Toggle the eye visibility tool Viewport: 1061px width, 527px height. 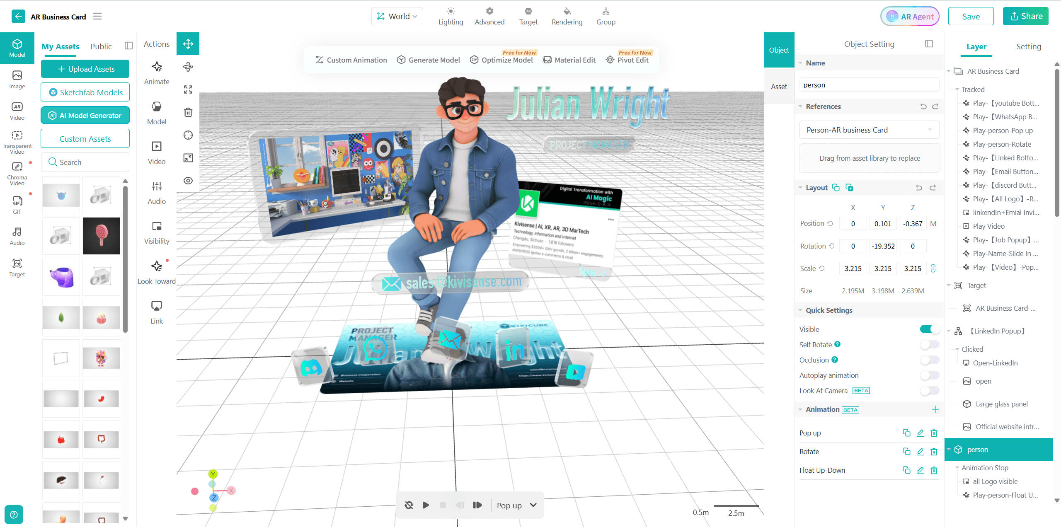(188, 181)
